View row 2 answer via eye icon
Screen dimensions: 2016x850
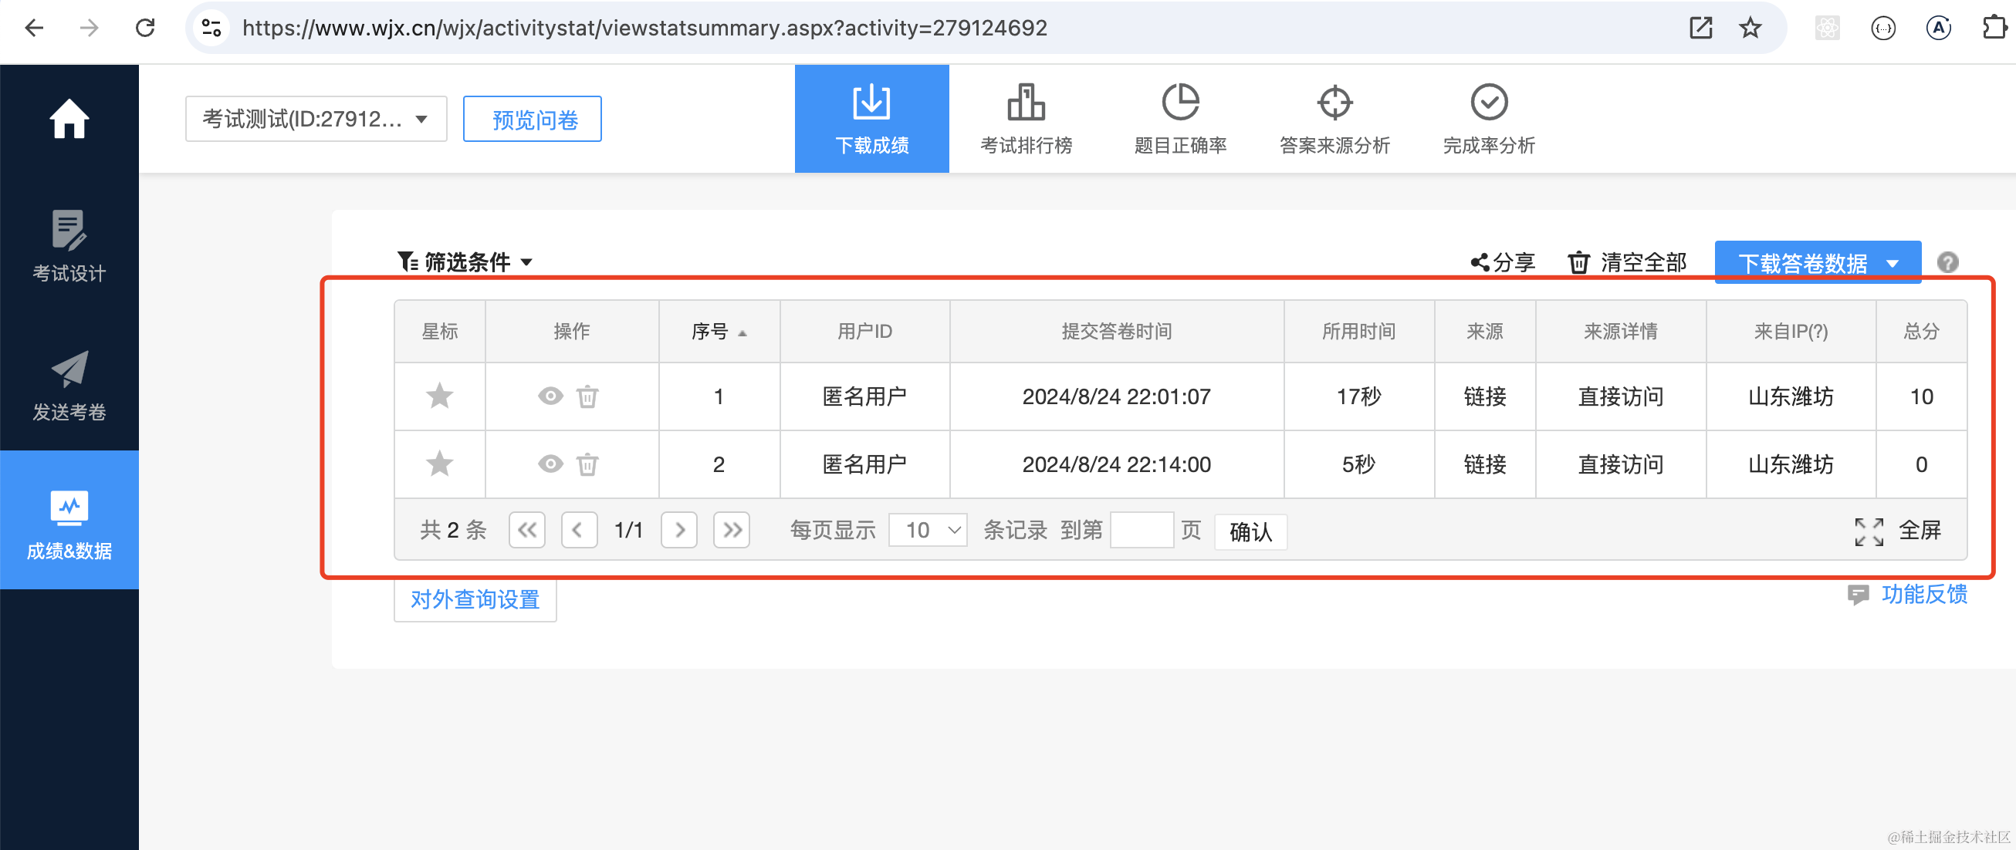click(x=550, y=464)
